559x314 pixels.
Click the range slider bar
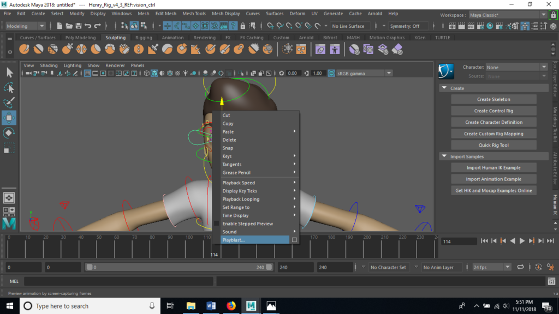[179, 267]
